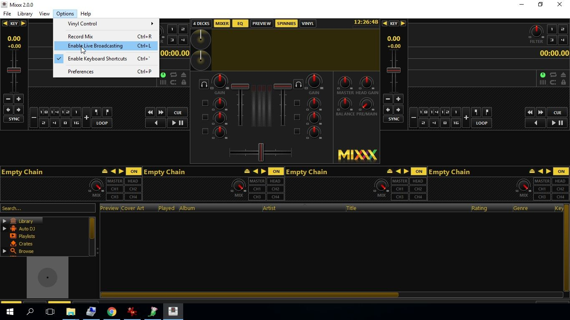Toggle Deck 2 keylock padlock icon

(563, 82)
